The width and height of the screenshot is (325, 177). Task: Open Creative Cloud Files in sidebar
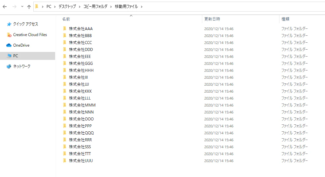pyautogui.click(x=30, y=35)
